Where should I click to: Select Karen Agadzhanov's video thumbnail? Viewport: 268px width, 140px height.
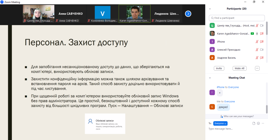pos(135,14)
